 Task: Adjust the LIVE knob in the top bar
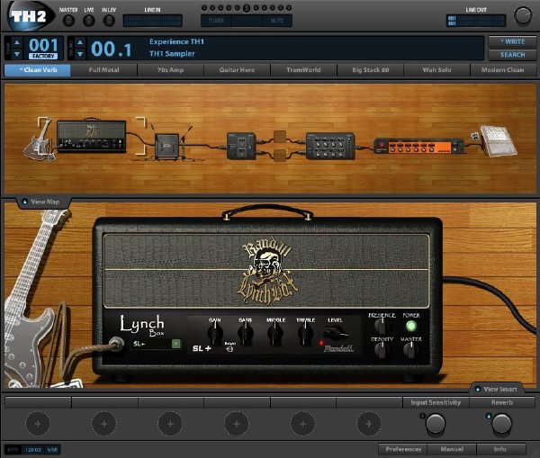(x=89, y=21)
